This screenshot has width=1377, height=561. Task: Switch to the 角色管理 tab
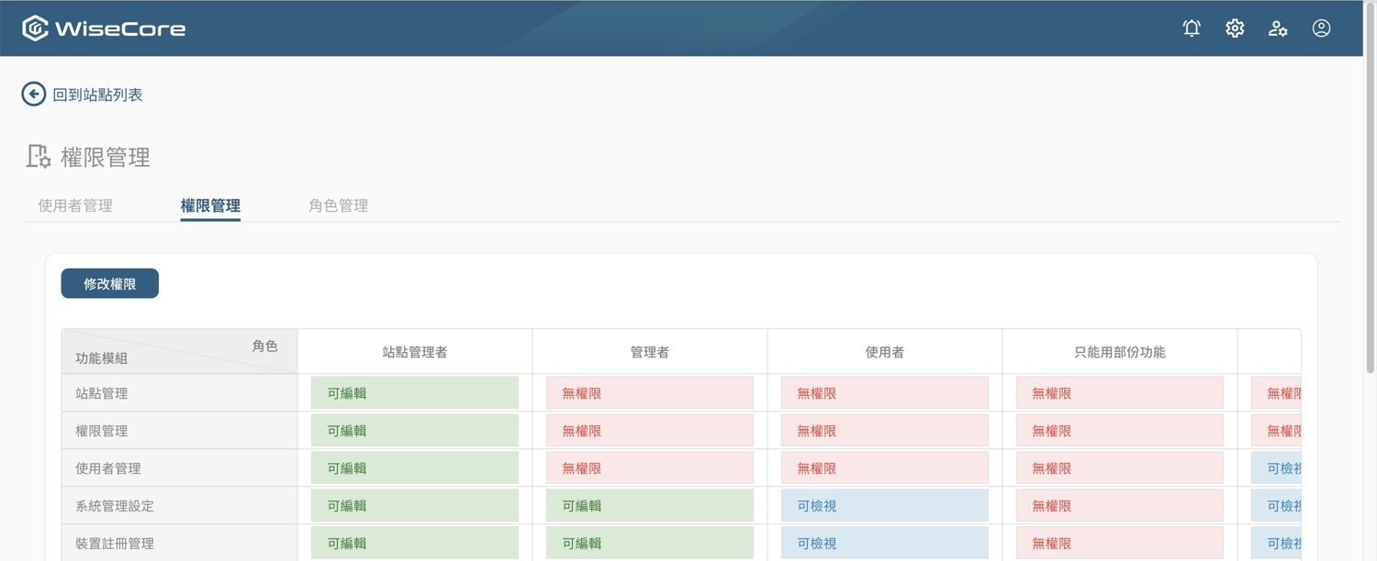tap(339, 205)
